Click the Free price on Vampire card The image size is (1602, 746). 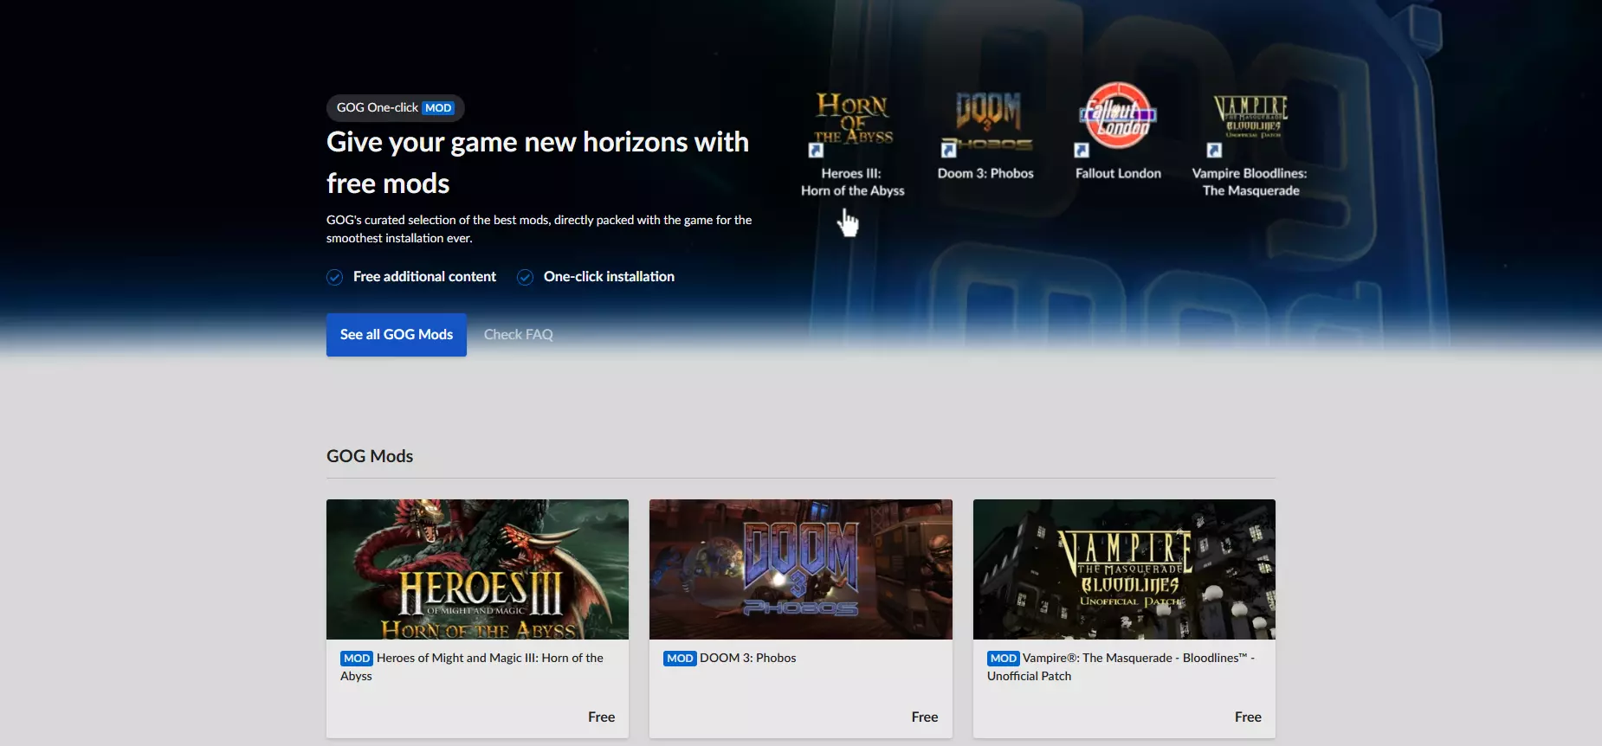click(1248, 717)
